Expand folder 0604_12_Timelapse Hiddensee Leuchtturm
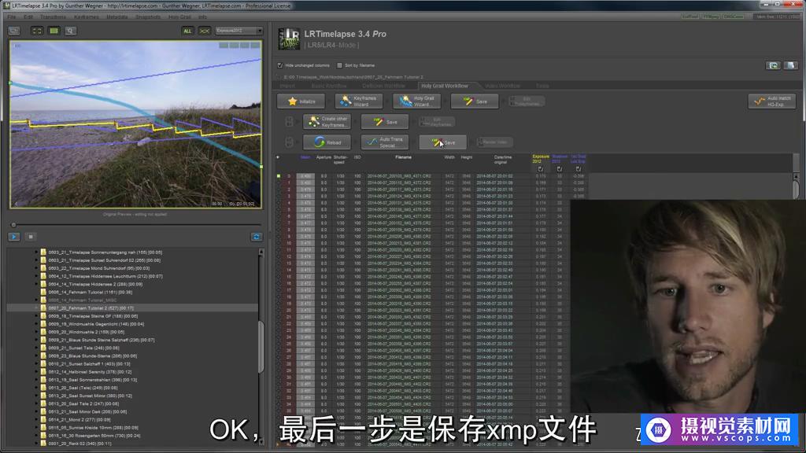Screen dimensions: 806x453 point(36,276)
